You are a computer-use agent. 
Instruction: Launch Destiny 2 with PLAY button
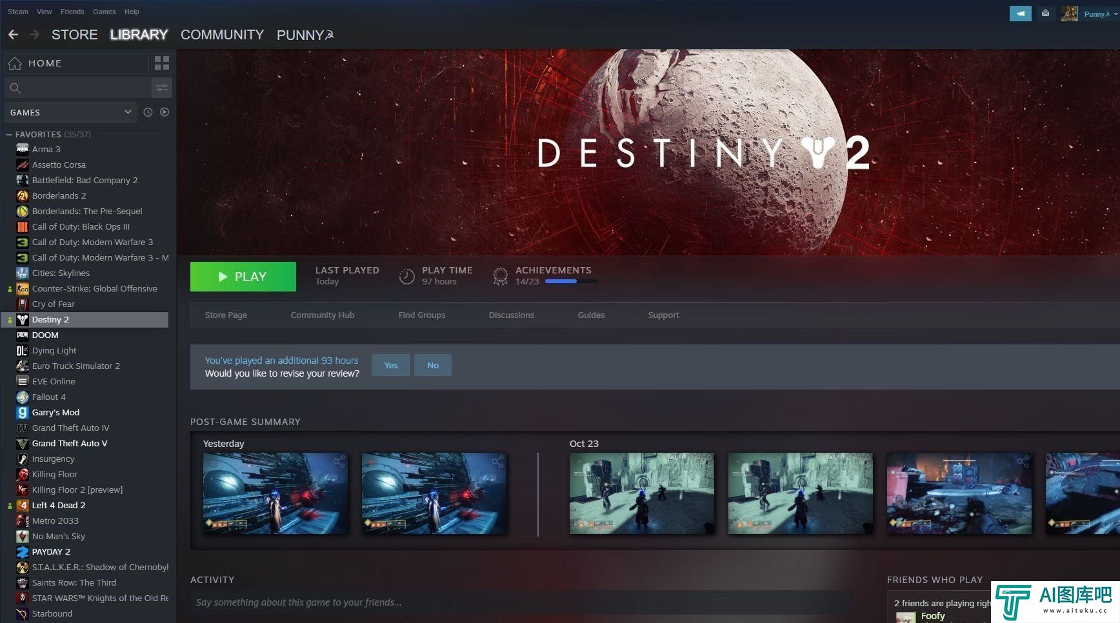pos(243,277)
